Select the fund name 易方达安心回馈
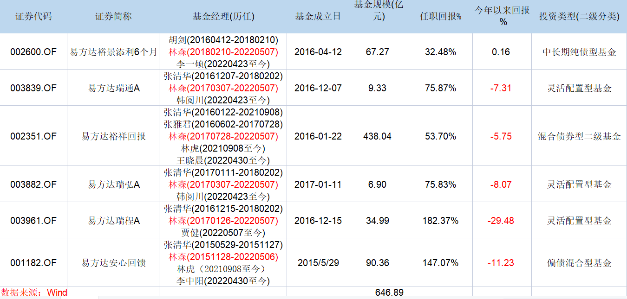627x299 pixels. 113,263
